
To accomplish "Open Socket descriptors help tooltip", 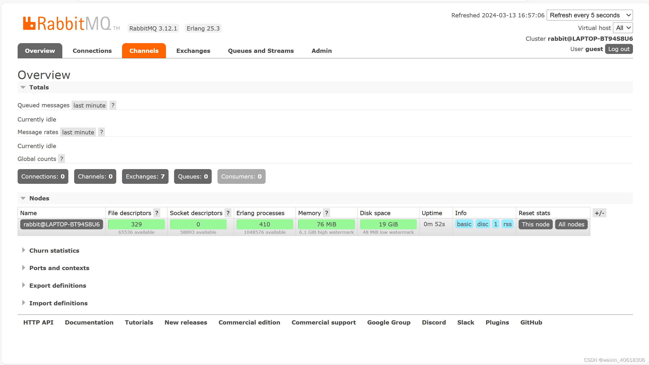I will coord(228,213).
